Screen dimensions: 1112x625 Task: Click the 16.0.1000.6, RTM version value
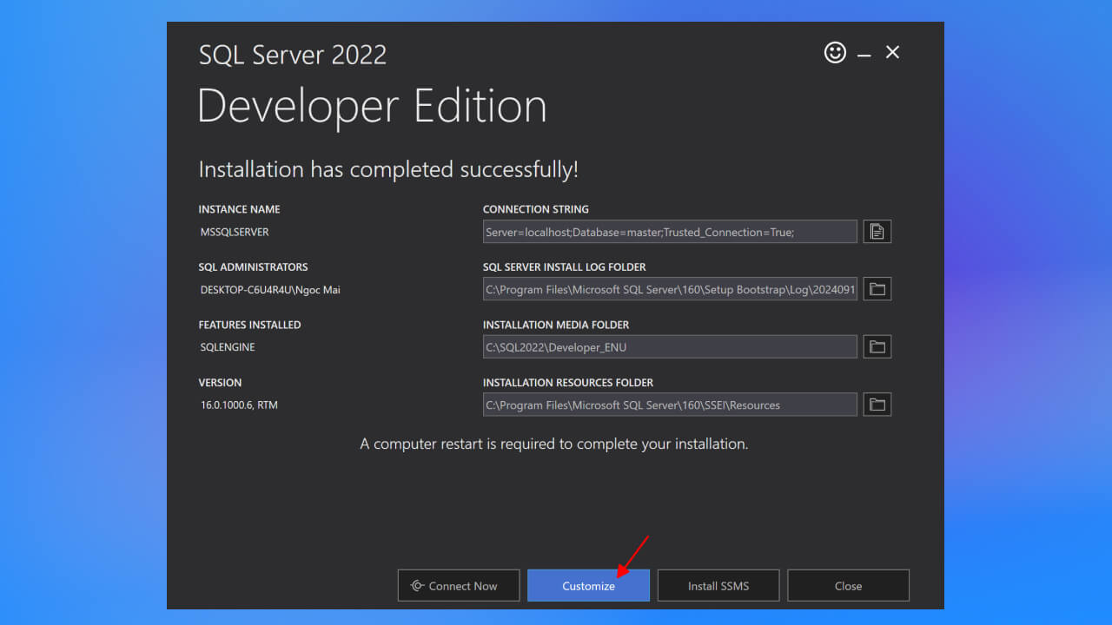(x=239, y=405)
